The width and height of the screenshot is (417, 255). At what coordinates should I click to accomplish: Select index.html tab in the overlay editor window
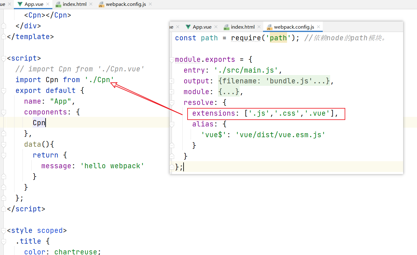pos(243,27)
